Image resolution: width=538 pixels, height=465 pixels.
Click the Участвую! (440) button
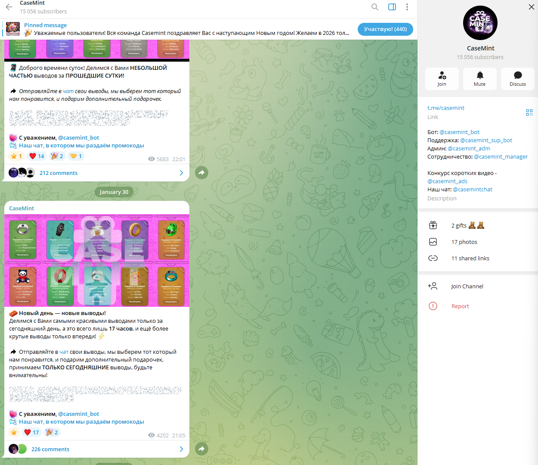[x=385, y=29]
